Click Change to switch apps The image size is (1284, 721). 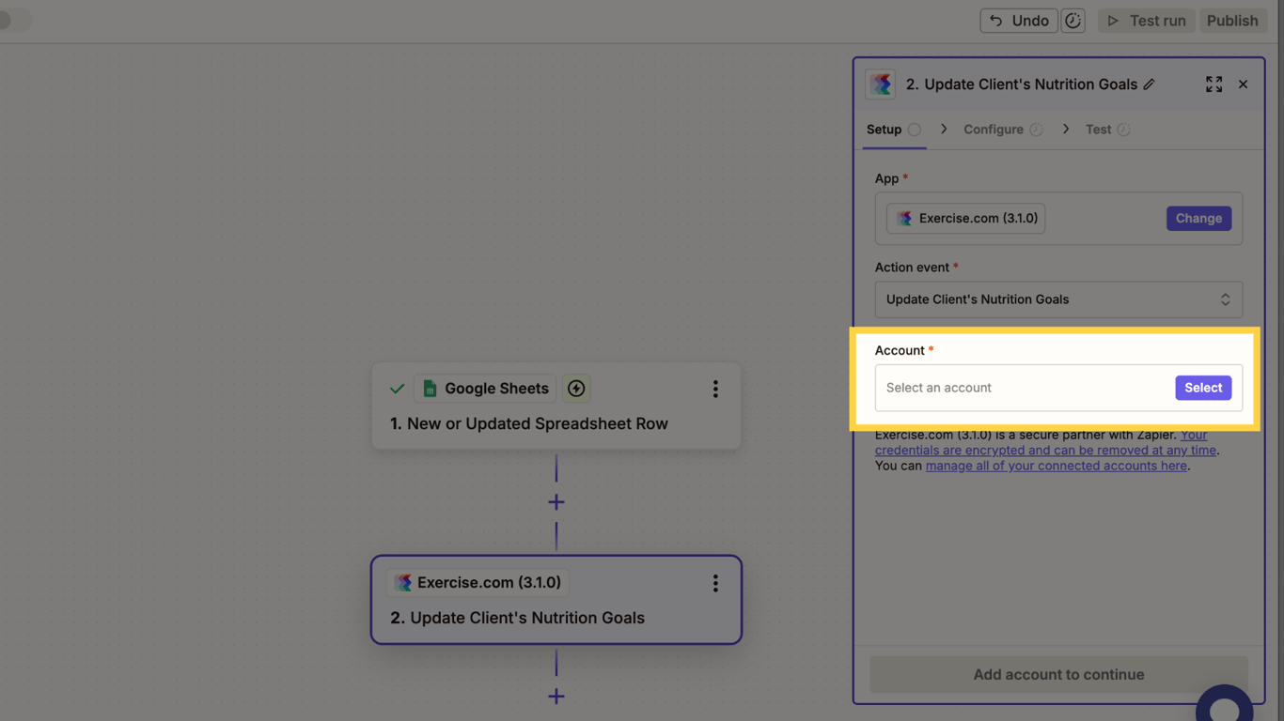pos(1198,218)
